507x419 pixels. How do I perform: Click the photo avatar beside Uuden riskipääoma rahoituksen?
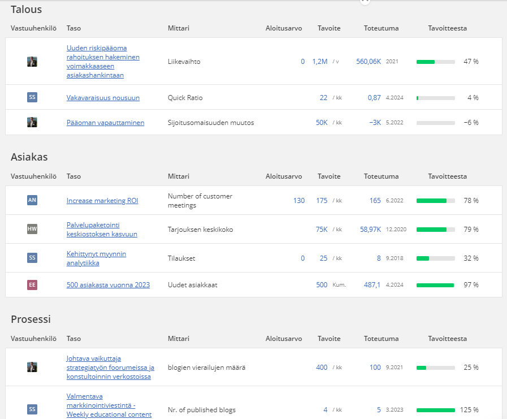32,62
